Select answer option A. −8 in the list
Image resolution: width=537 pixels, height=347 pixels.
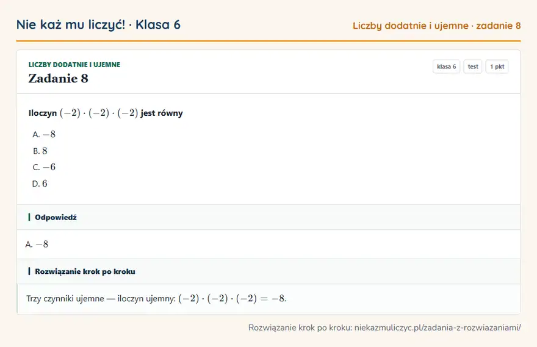[44, 134]
